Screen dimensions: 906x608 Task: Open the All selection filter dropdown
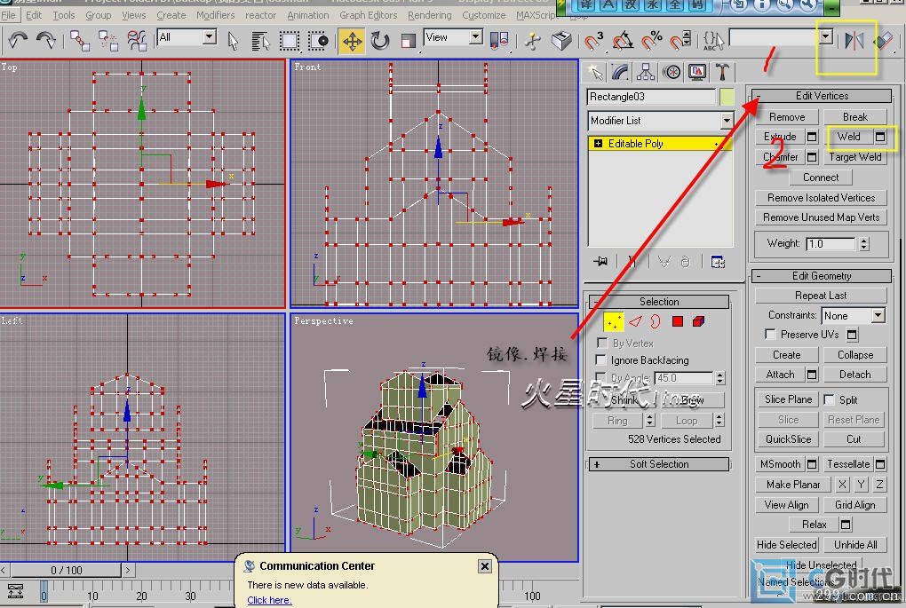[210, 37]
